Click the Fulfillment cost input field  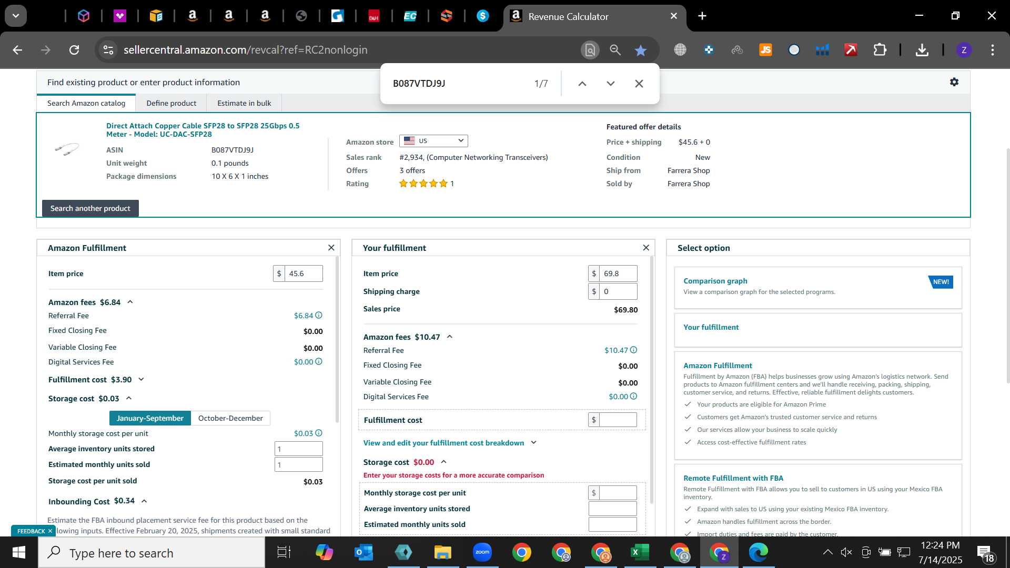(x=618, y=420)
